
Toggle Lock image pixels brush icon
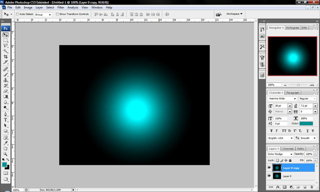(x=282, y=161)
